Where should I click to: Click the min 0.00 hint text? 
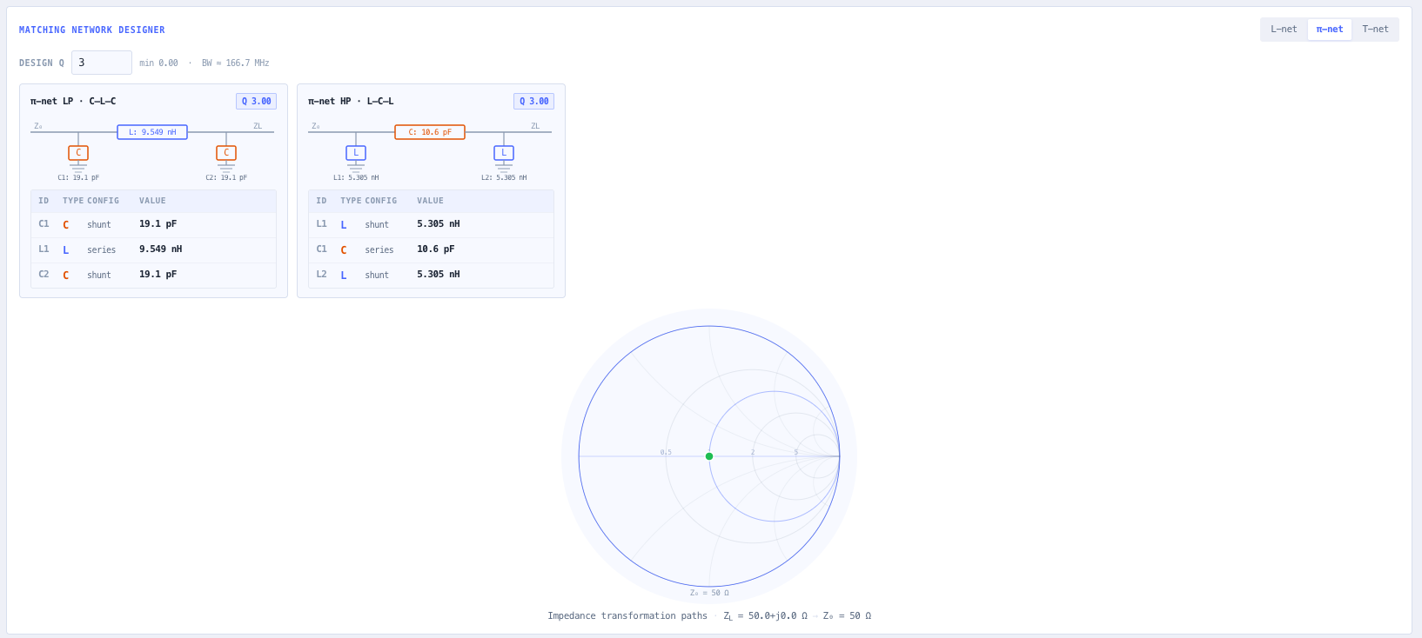[x=158, y=63]
